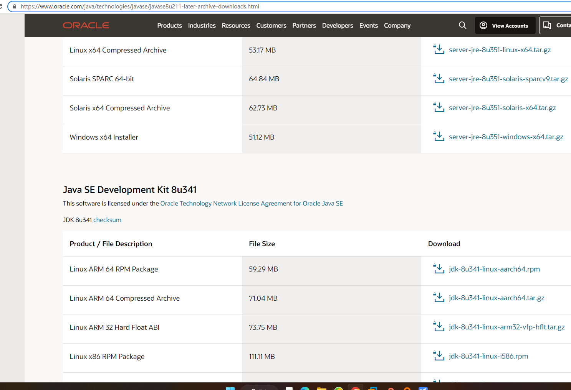Select the 64.84 MB file size

pos(264,79)
